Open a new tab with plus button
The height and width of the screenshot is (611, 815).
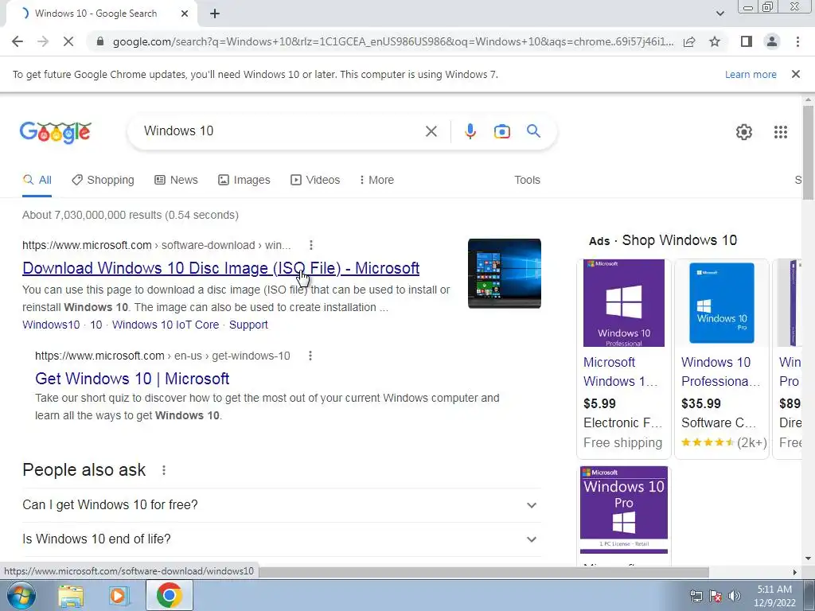tap(215, 14)
